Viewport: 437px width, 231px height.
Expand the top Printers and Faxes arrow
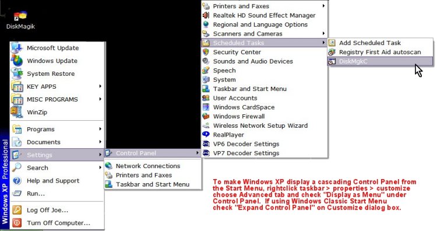tap(323, 6)
